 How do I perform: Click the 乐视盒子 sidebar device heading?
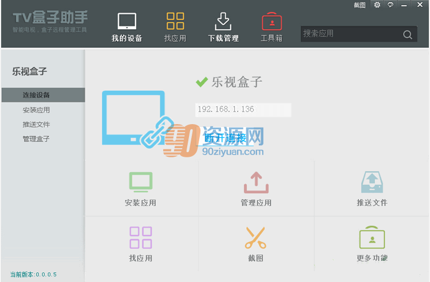[x=30, y=72]
